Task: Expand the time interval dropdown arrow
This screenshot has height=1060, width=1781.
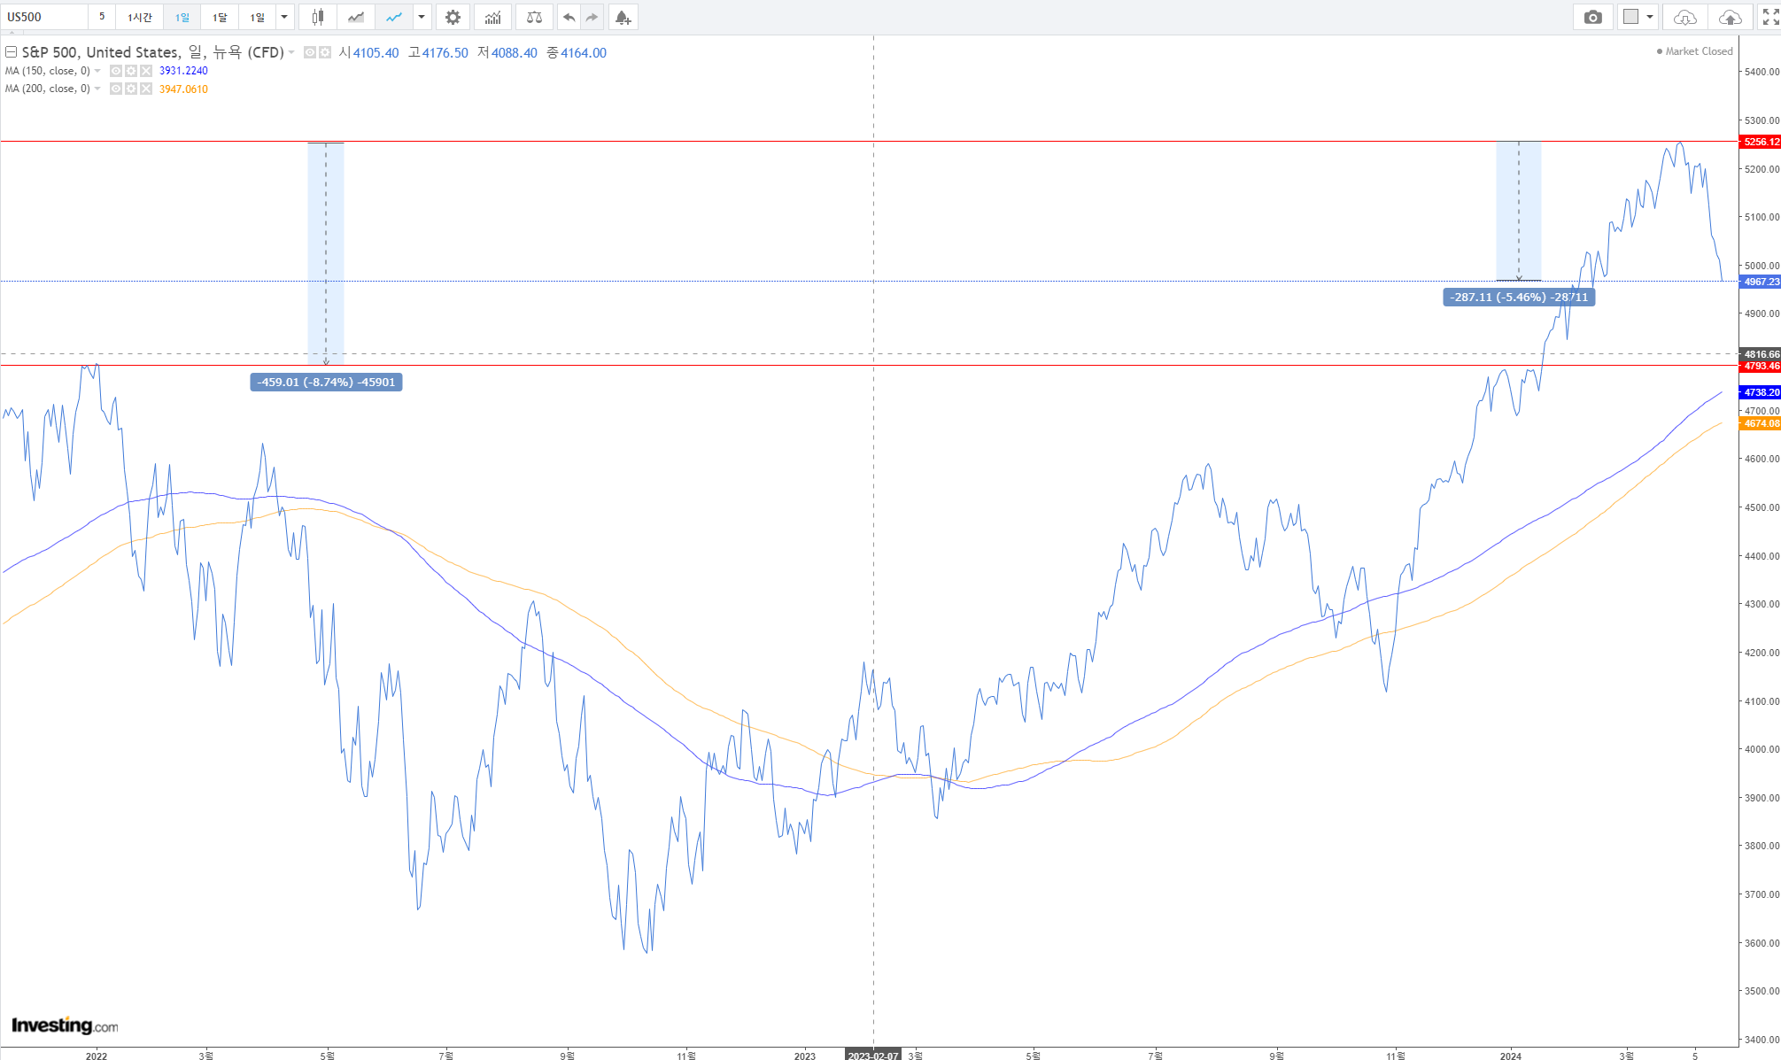Action: pyautogui.click(x=284, y=17)
